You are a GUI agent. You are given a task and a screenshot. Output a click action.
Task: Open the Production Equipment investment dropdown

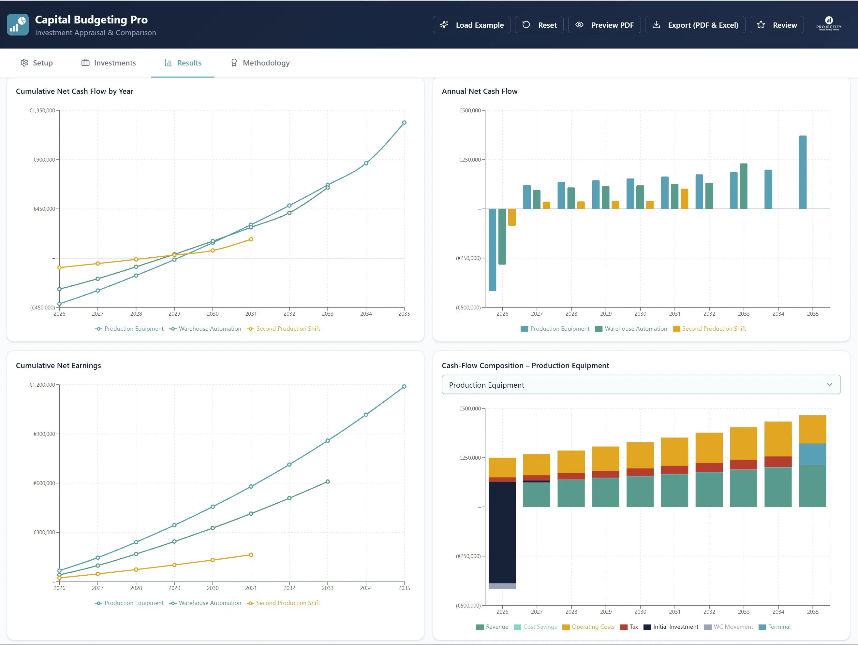[641, 384]
